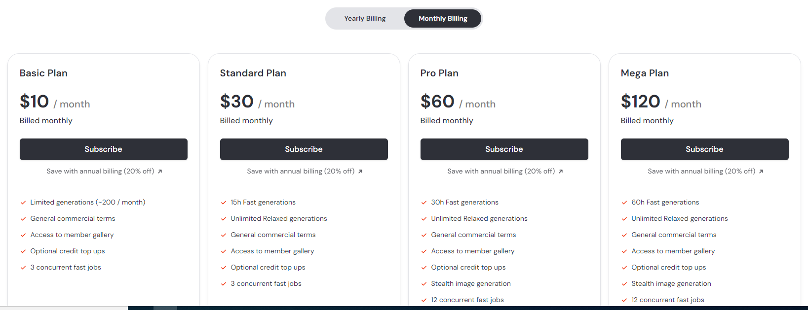Click checkmark beside Pro's Stealth image generation
The height and width of the screenshot is (310, 808).
424,284
